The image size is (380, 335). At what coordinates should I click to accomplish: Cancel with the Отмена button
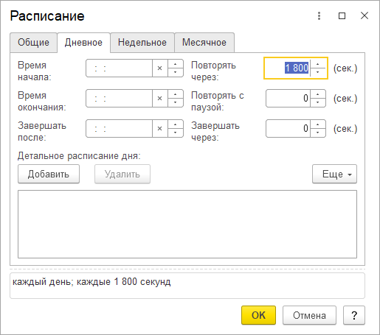309,315
